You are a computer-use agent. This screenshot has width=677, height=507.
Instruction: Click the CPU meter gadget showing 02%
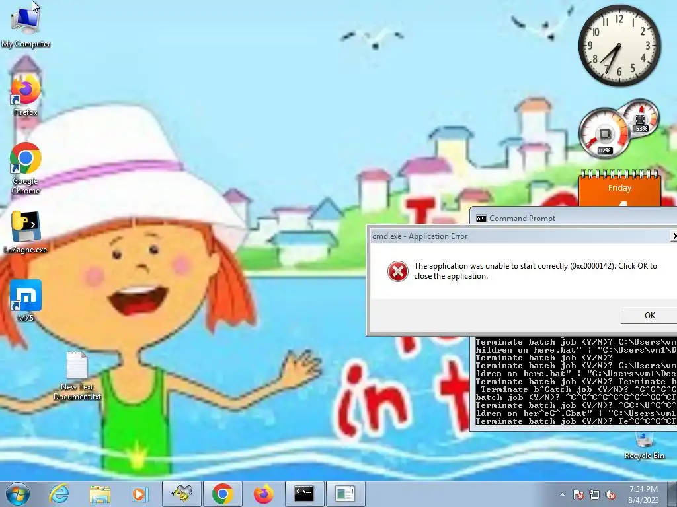[x=604, y=133]
